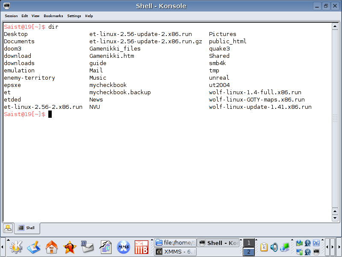Open the Klipper clipboard tray icon
The image size is (342, 257).
tap(264, 247)
